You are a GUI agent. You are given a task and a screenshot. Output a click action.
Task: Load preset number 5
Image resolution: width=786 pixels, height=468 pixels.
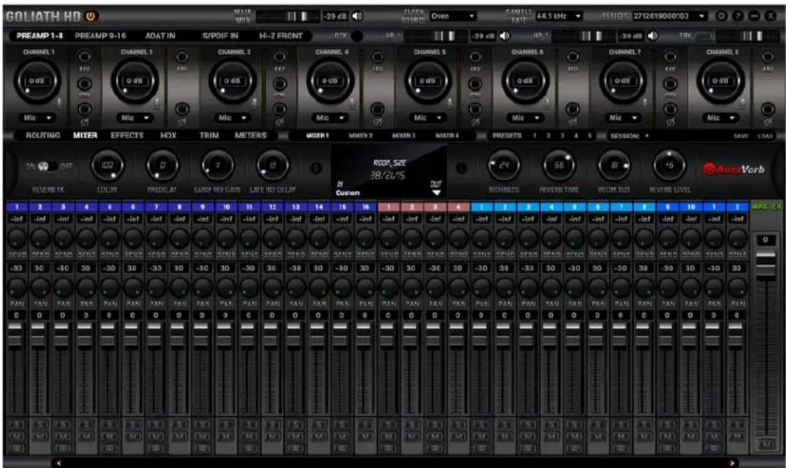(589, 136)
